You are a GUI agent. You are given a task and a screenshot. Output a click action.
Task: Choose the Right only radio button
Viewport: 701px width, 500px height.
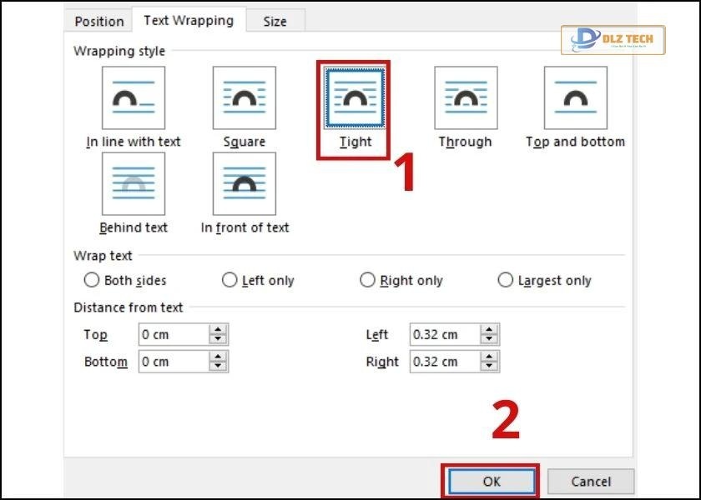(x=367, y=281)
